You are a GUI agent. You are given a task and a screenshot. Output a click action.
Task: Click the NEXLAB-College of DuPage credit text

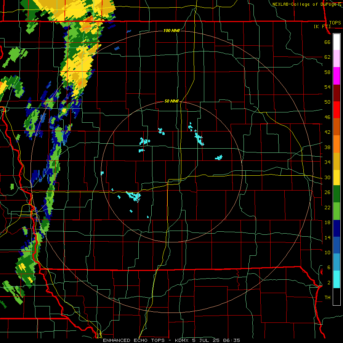(304, 4)
